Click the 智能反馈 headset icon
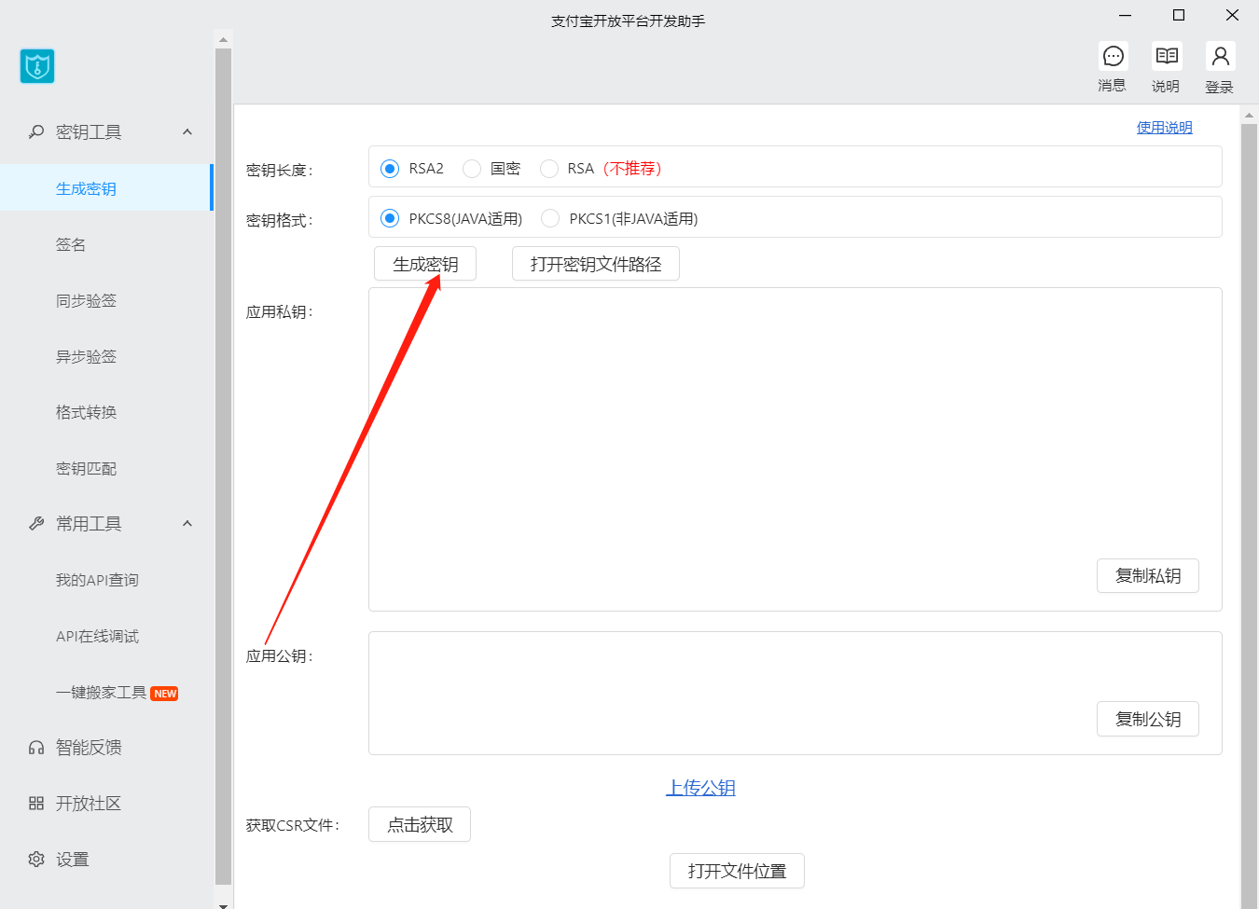Image resolution: width=1259 pixels, height=909 pixels. tap(36, 748)
